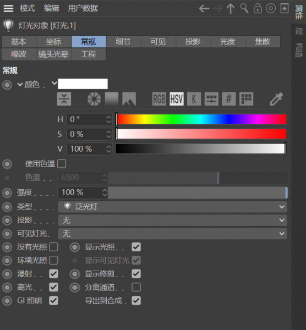Select the Kelvin K color mode
This screenshot has width=306, height=330.
point(194,99)
